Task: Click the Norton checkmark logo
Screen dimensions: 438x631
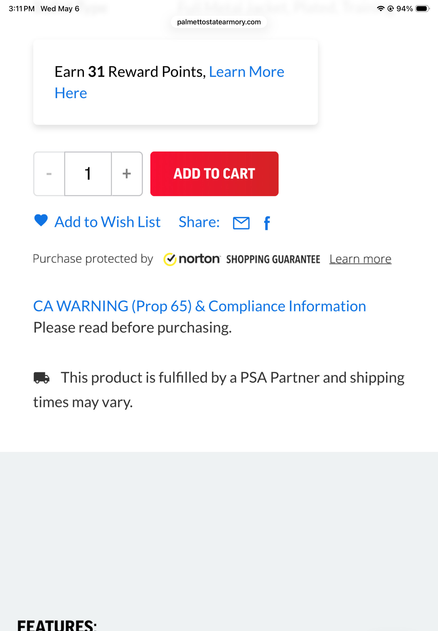Action: tap(170, 259)
